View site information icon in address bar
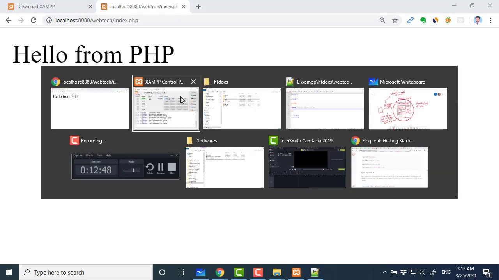This screenshot has height=280, width=499. pyautogui.click(x=49, y=20)
